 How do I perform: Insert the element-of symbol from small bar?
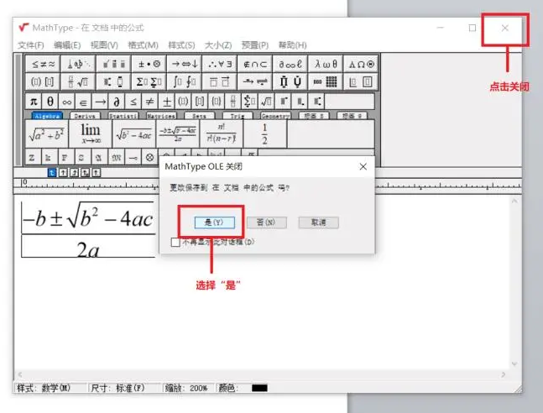pos(83,102)
